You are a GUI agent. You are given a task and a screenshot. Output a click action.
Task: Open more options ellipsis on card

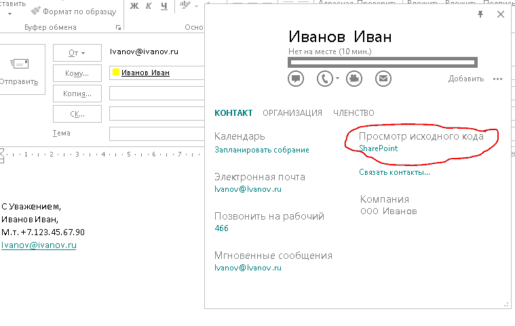point(497,79)
